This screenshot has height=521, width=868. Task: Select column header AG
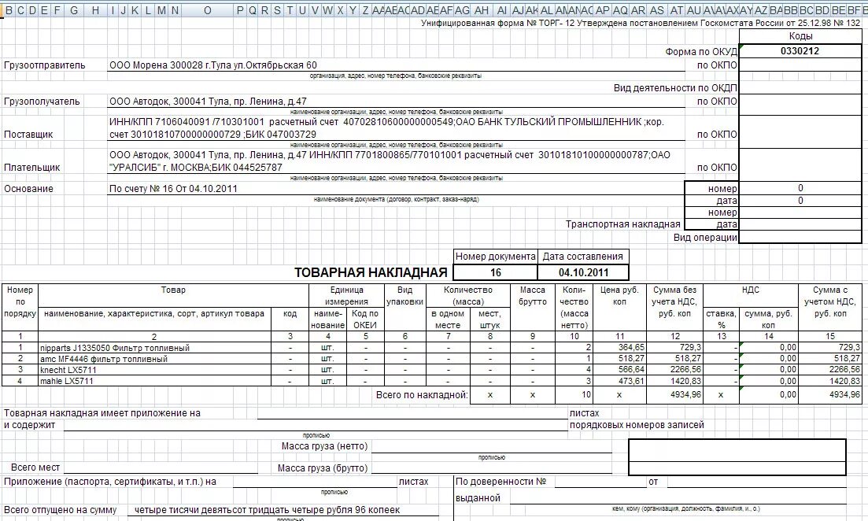point(462,10)
